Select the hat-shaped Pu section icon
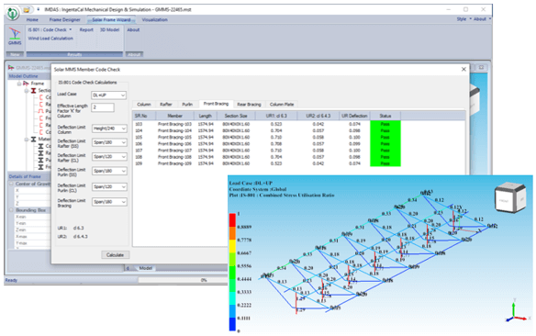Viewport: 536px width, 336px height. click(40, 111)
